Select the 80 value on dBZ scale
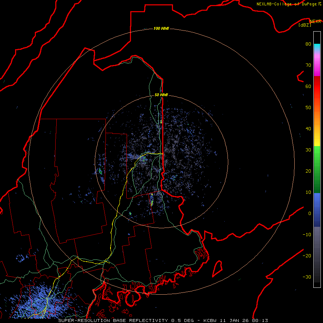Screen dimensions: 323x323 pos(308,44)
